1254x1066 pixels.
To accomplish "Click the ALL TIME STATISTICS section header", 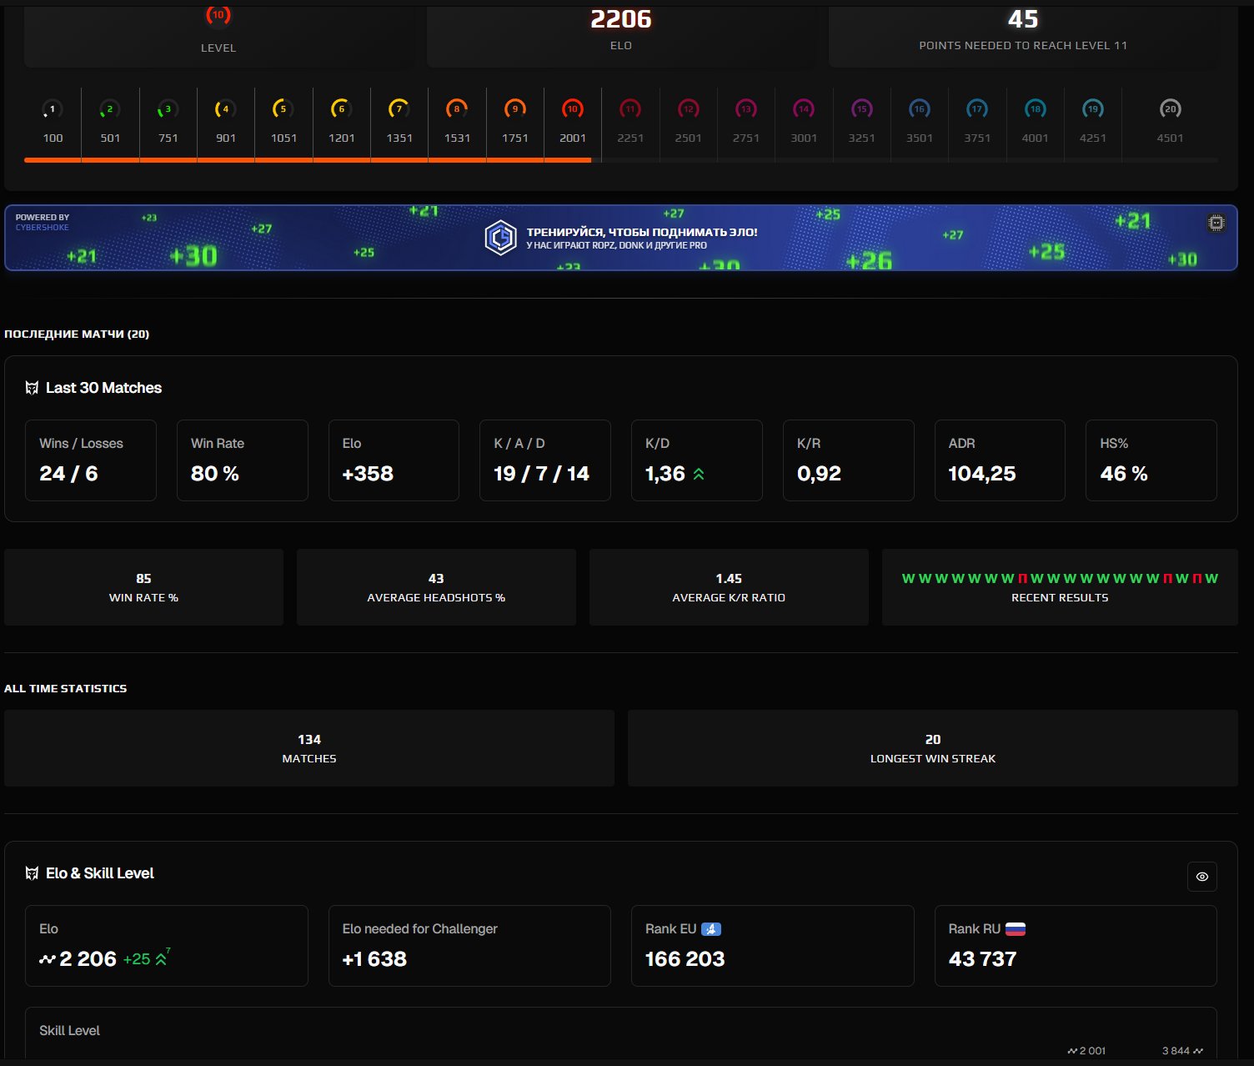I will coord(65,688).
